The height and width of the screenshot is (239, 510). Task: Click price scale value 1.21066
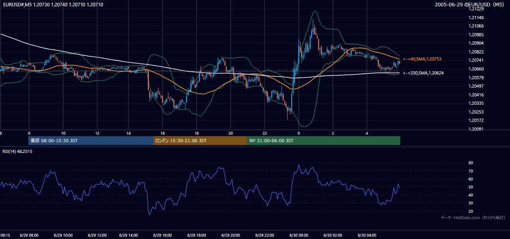click(x=476, y=26)
